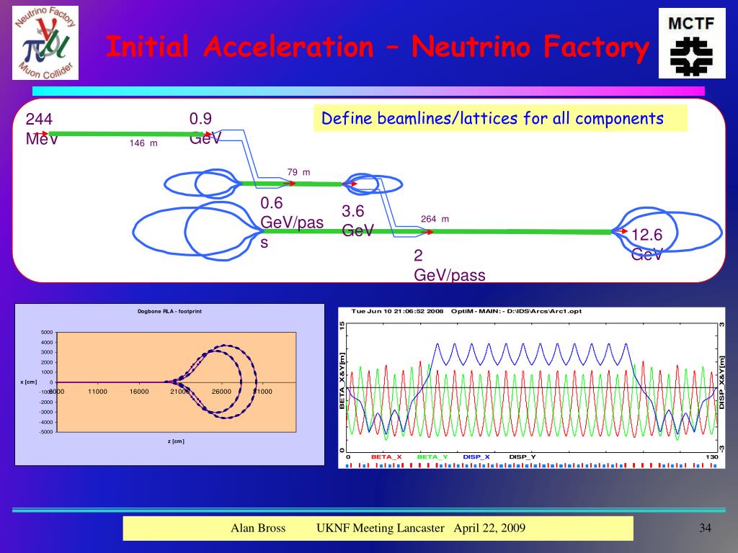
Task: Select the '2 GeV/pass' label
Action: coord(450,265)
